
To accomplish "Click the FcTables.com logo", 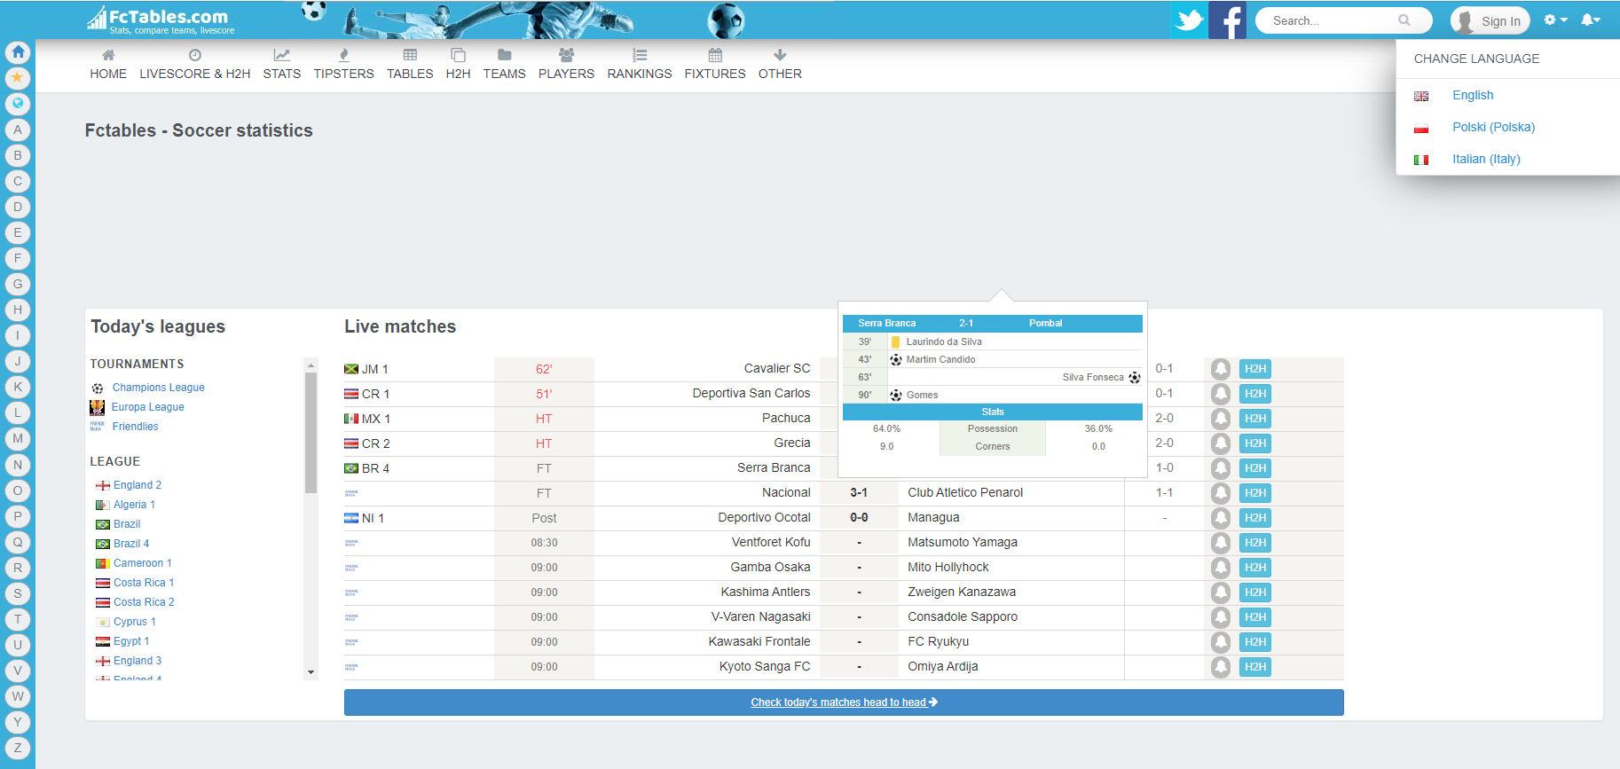I will tap(161, 20).
